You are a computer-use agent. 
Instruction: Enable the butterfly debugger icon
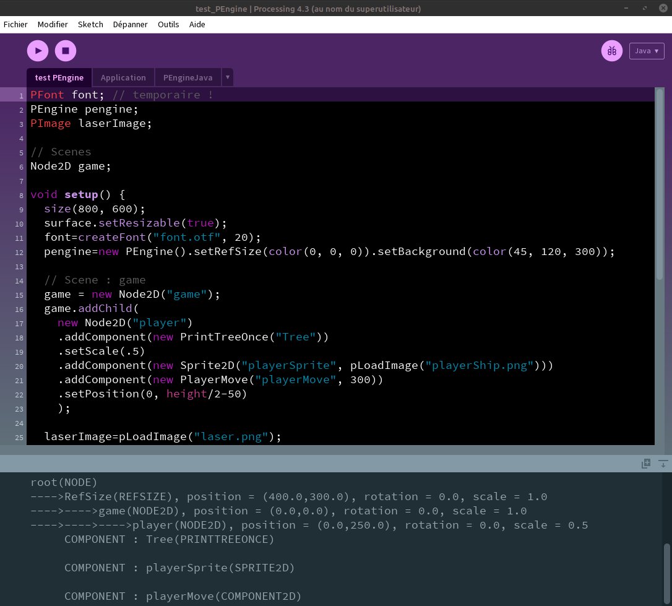[612, 51]
